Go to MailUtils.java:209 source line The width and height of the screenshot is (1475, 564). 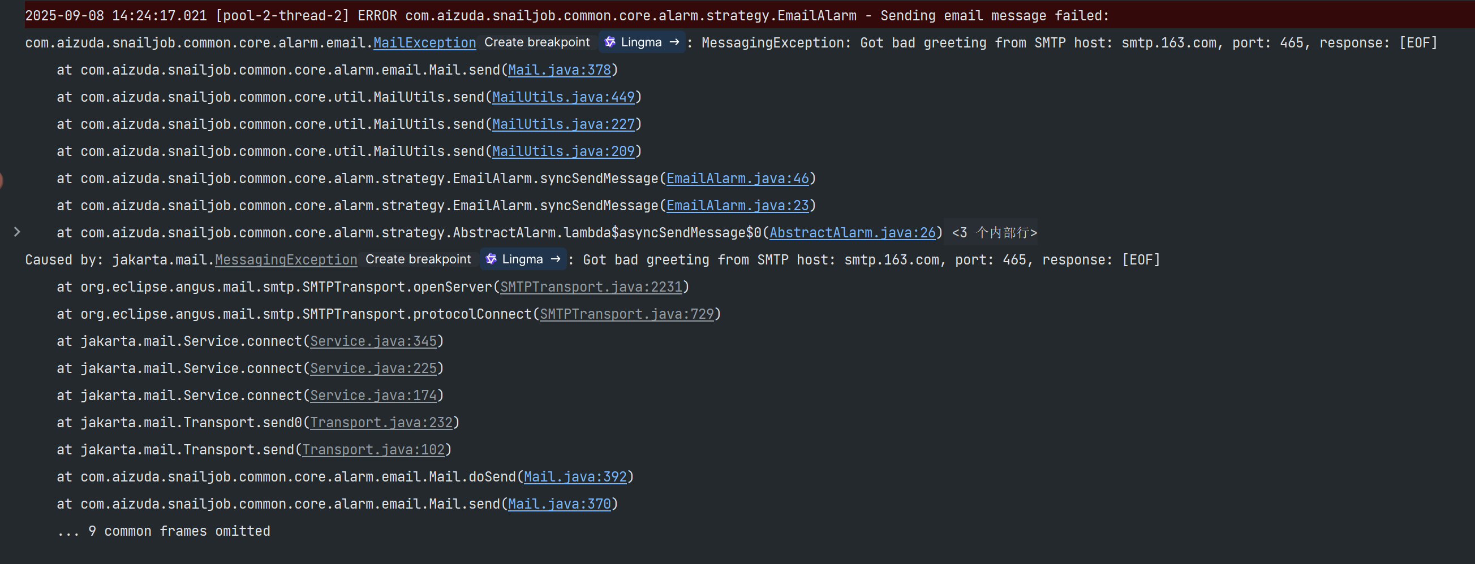564,151
